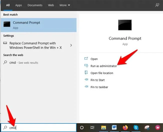Click large Command Prompt preview thumbnail

coord(125,25)
